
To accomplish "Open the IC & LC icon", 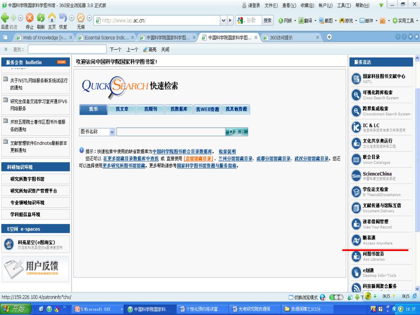I will pos(356,127).
